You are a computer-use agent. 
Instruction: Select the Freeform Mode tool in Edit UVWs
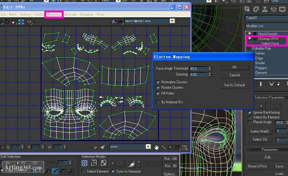click(21, 22)
